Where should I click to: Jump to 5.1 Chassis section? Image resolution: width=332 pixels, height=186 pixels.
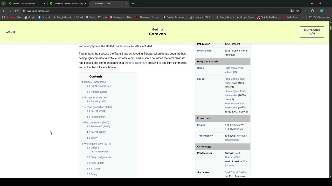click(93, 148)
